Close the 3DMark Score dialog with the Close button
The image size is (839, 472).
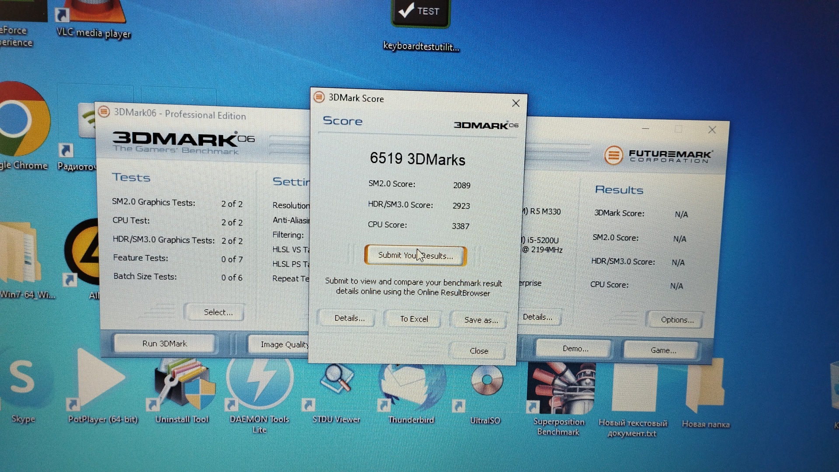pyautogui.click(x=478, y=351)
